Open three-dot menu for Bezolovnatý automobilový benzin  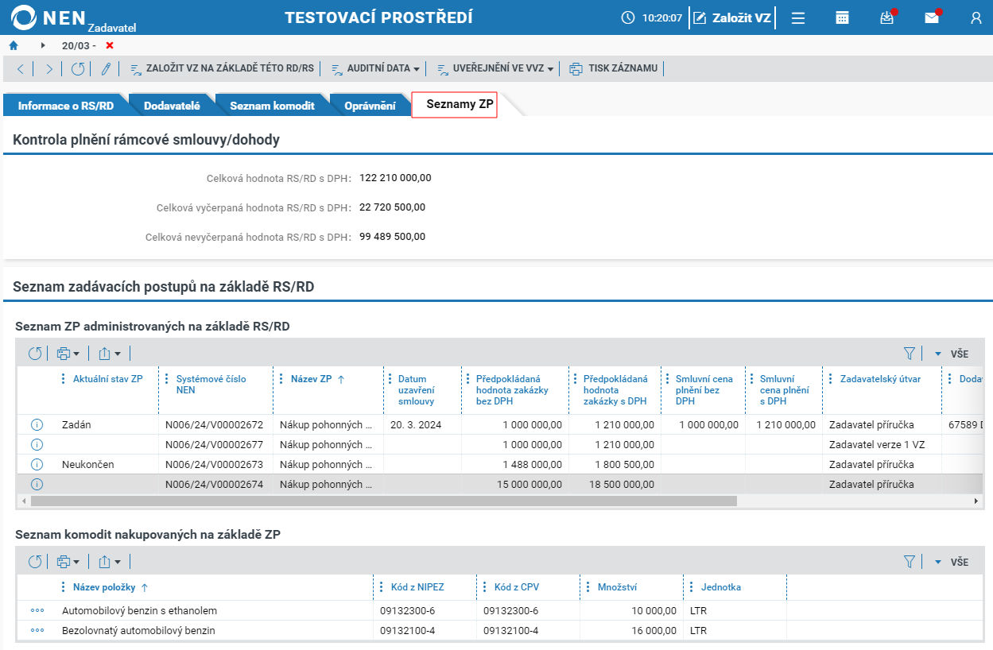(x=37, y=630)
